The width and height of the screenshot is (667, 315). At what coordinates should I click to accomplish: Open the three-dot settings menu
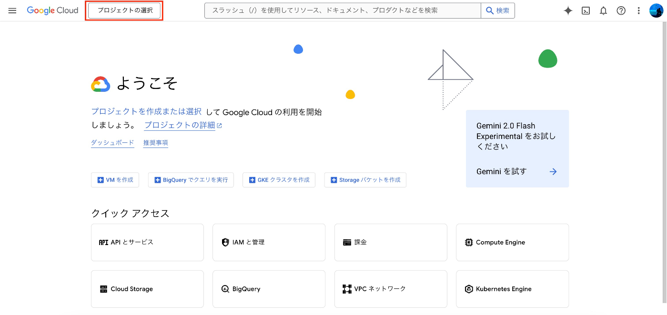[638, 10]
